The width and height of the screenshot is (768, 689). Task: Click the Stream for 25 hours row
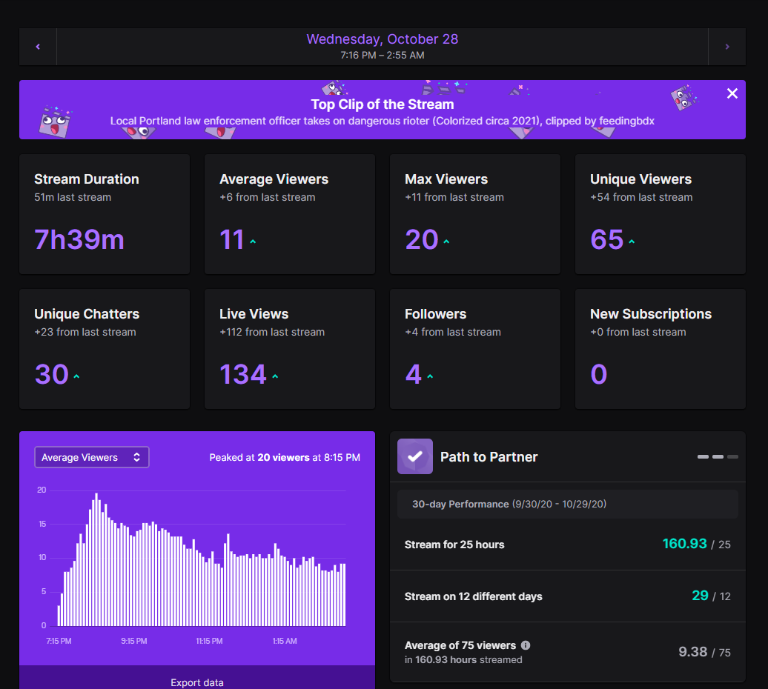coord(568,544)
